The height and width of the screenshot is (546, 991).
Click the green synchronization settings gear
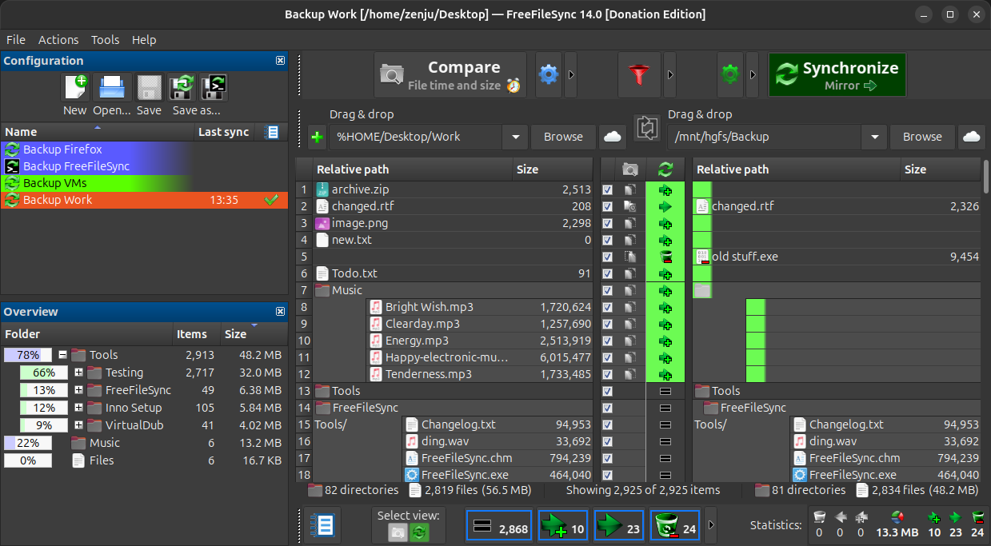729,75
